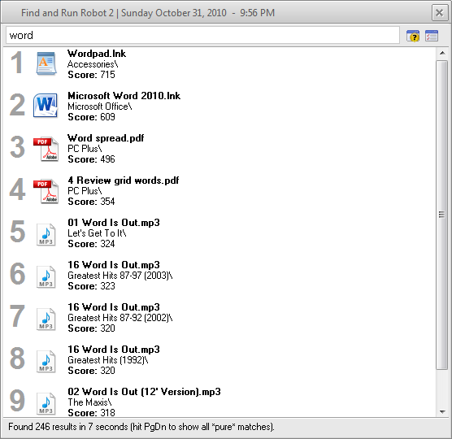Viewport: 452px width, 439px height.
Task: Click the vertical scrollbar thumb
Action: click(x=441, y=215)
